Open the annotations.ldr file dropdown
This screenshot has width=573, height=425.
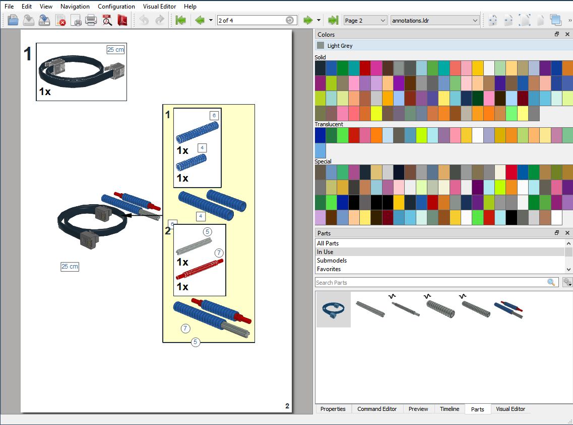click(x=435, y=21)
